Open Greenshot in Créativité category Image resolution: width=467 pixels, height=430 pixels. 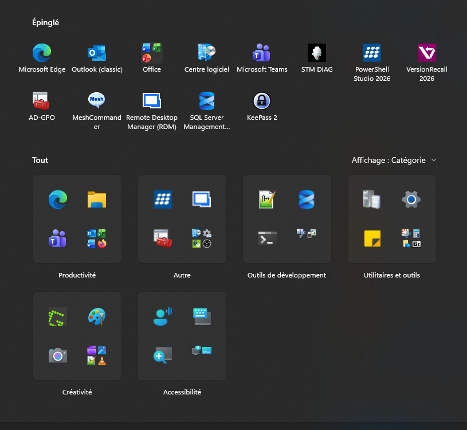coord(58,316)
